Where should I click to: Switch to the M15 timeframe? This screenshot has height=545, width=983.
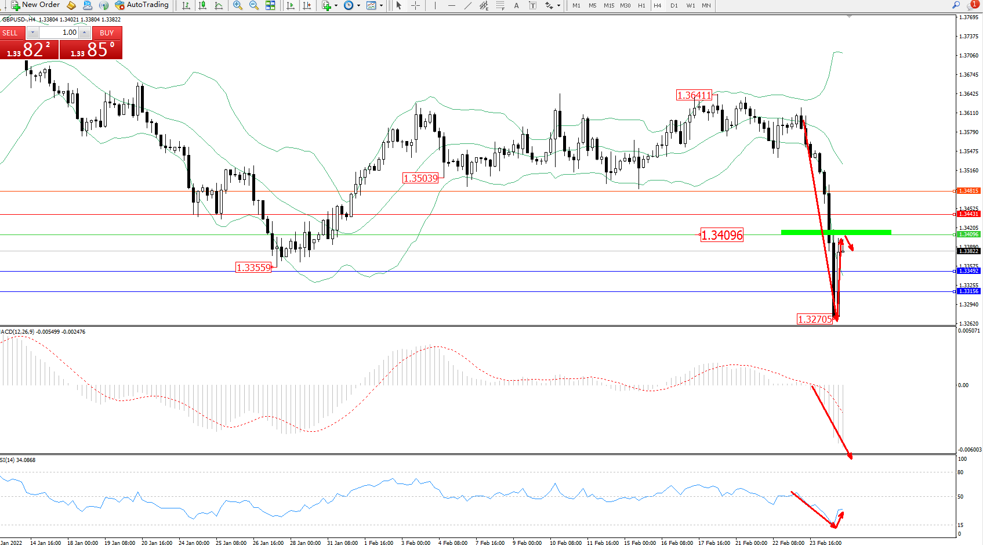pos(608,6)
